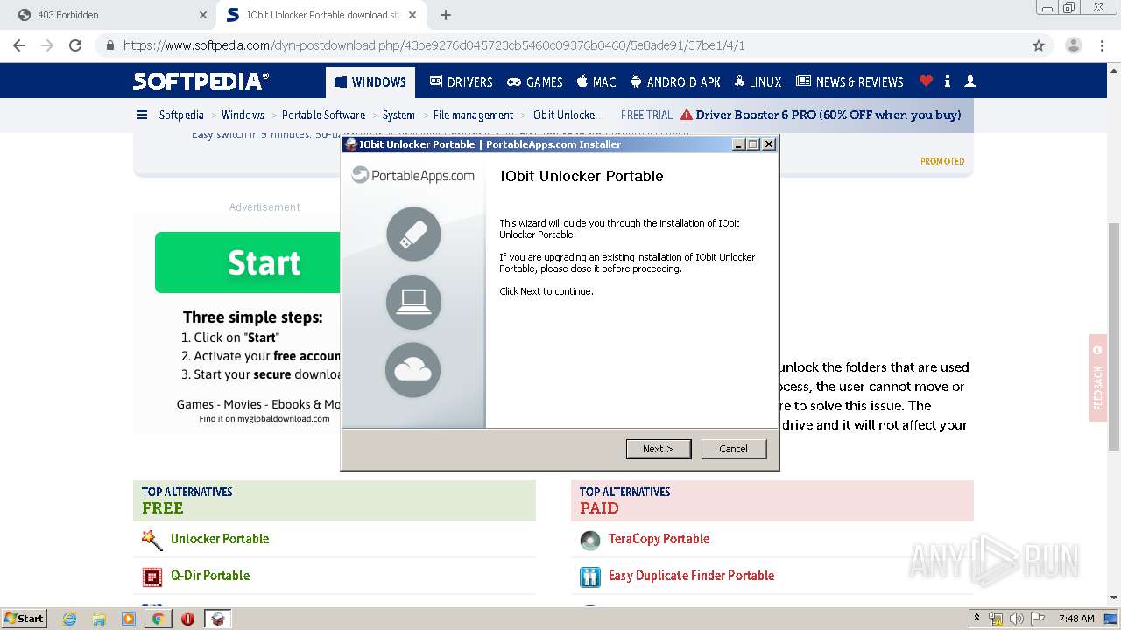Close the 403 Forbidden tab
The image size is (1121, 630).
tap(203, 15)
